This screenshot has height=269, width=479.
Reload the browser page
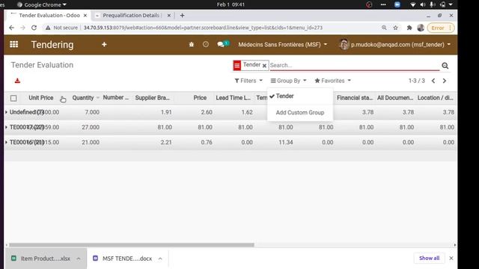point(34,28)
